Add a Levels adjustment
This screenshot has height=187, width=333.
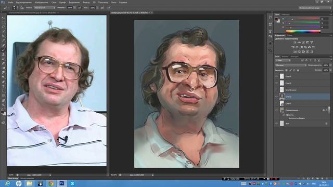(x=299, y=43)
